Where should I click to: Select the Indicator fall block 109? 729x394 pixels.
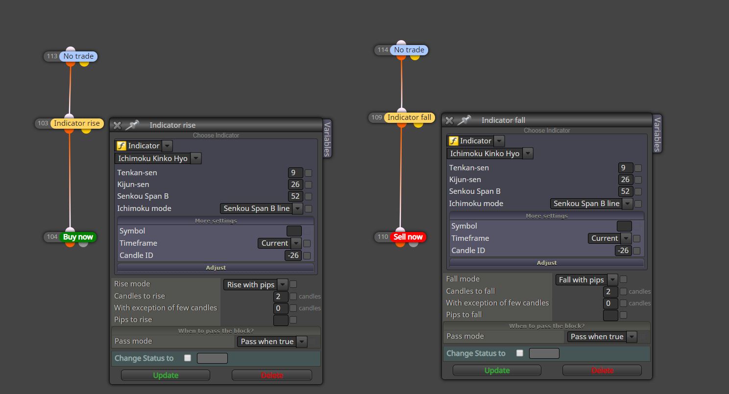point(409,117)
